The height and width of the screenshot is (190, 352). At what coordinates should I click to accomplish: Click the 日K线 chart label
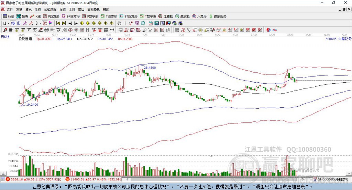point(5,37)
